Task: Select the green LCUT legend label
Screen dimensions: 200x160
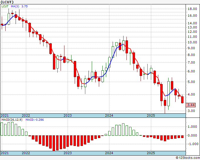Action: 5,6
